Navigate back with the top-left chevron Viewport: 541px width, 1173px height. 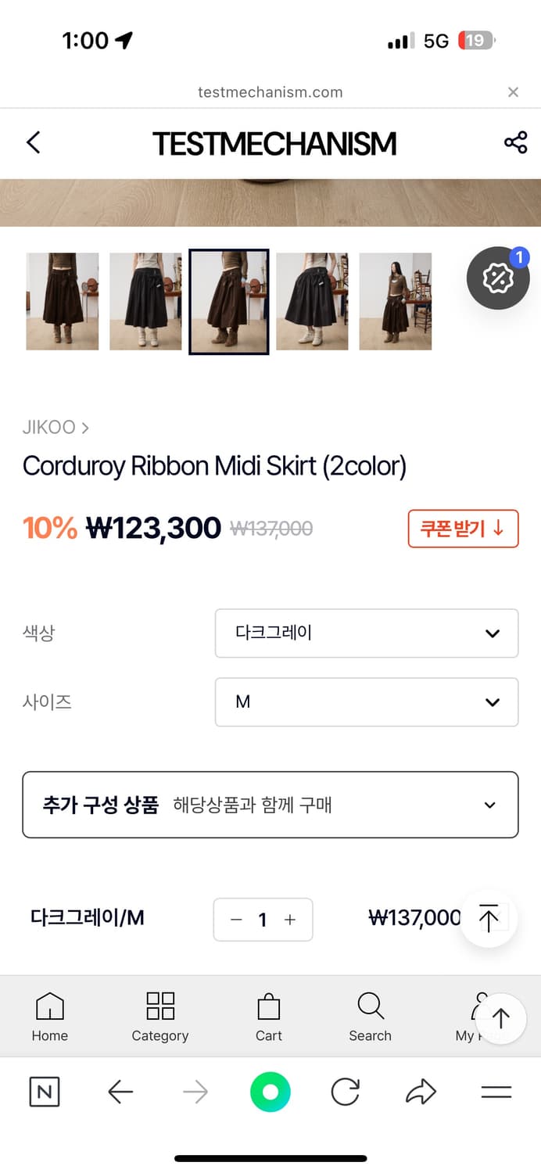[x=33, y=143]
